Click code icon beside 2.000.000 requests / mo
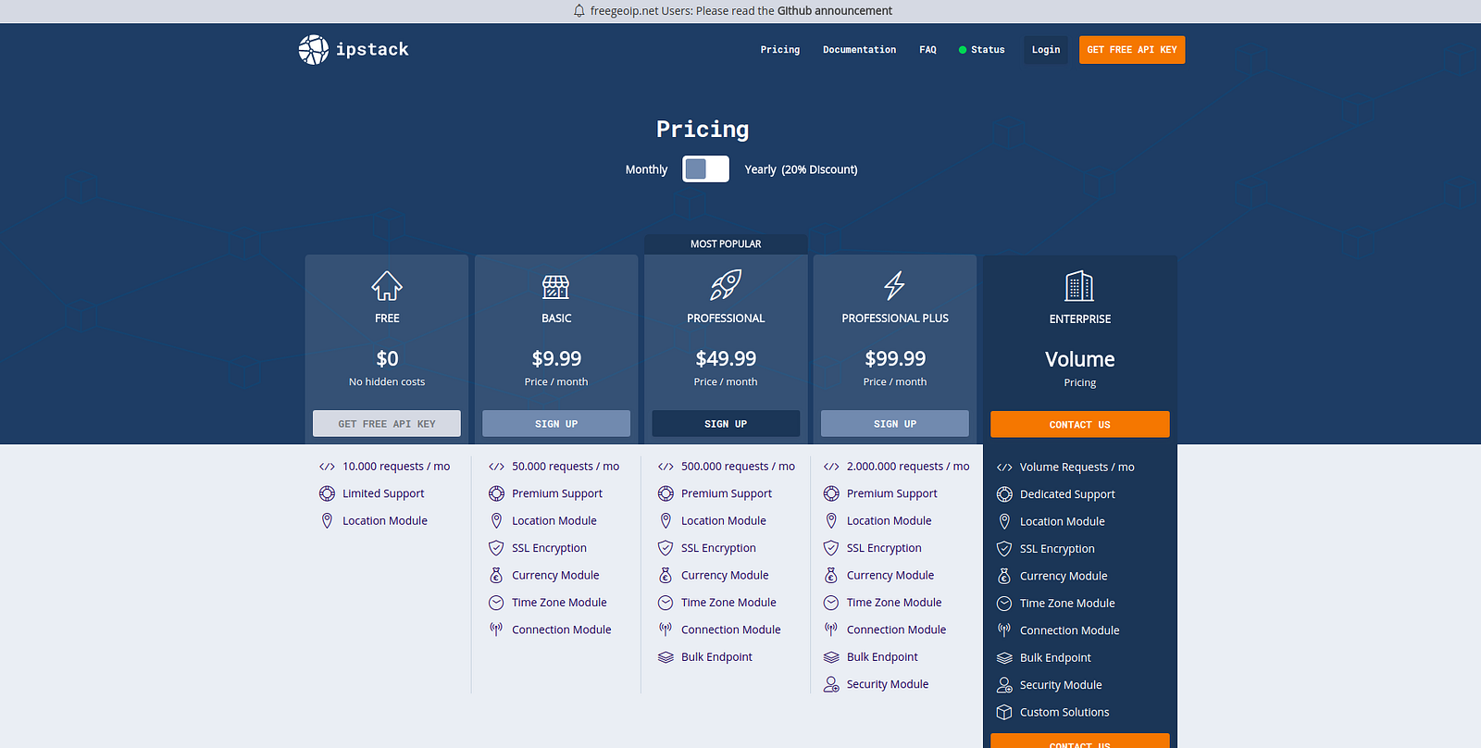The width and height of the screenshot is (1481, 748). [831, 467]
